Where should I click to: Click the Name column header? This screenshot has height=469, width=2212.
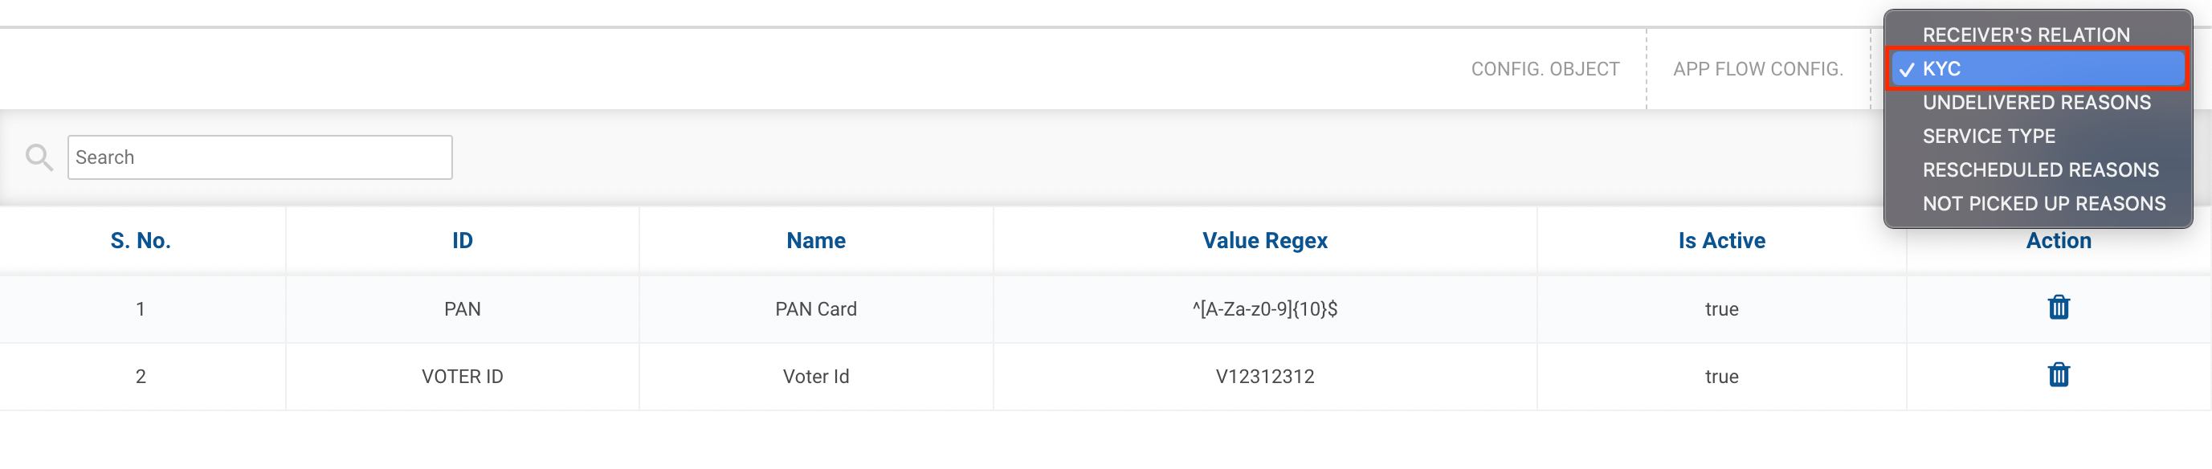[x=816, y=240]
